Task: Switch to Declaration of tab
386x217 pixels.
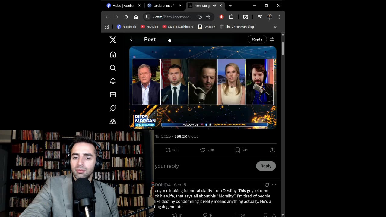Action: [x=164, y=5]
